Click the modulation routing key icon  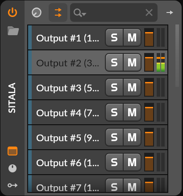point(12,185)
